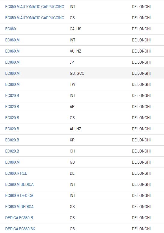Viewport: 164px width, 233px height.
Task: Open EC680.M DEDICA link for INT
Action: pyautogui.click(x=20, y=184)
